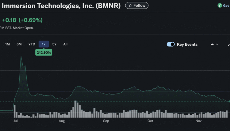Open the Get link at top right
This screenshot has height=131, width=230.
[226, 5]
